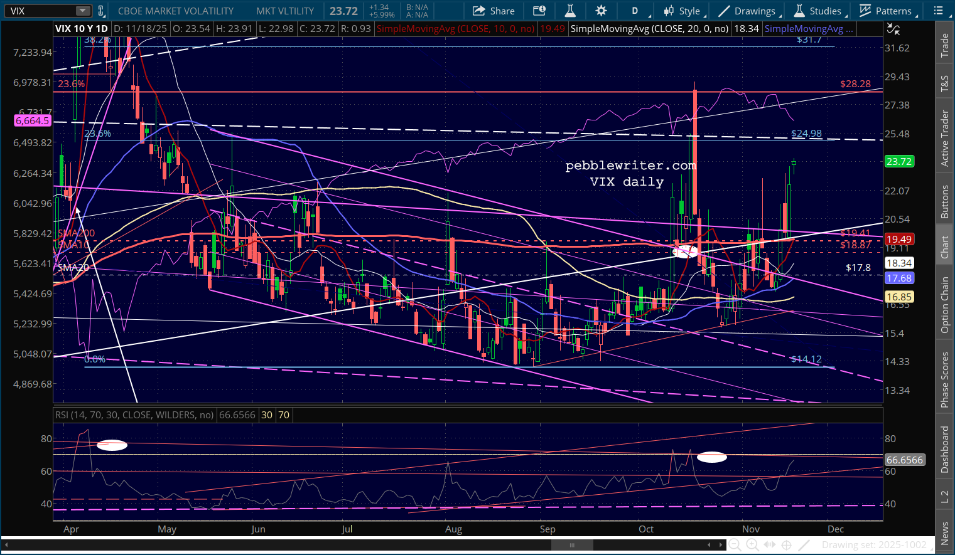Click the zoom out magnifier icon
Image resolution: width=955 pixels, height=555 pixels.
pyautogui.click(x=735, y=545)
